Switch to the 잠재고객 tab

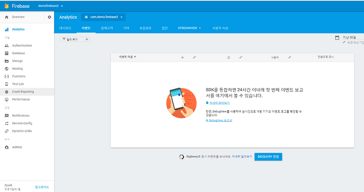pos(107,28)
